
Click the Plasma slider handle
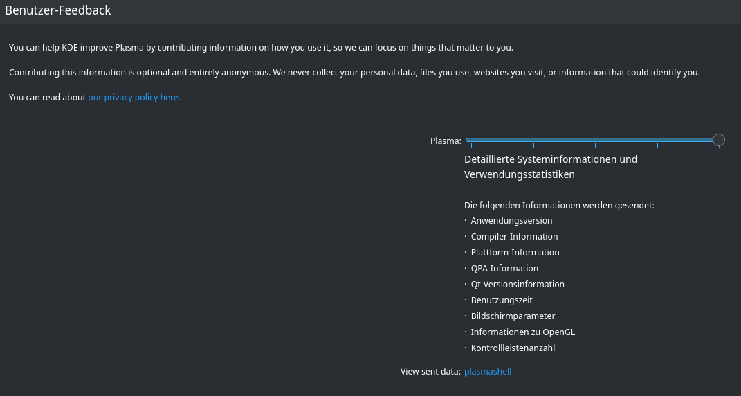coord(719,140)
